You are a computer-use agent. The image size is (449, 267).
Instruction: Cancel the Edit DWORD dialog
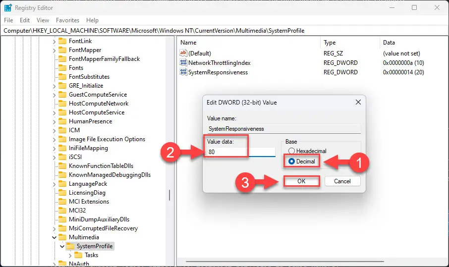[x=342, y=181]
